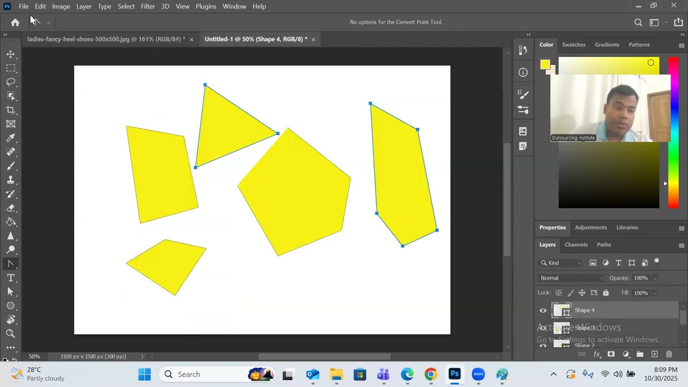Viewport: 688px width, 387px height.
Task: Select the Zoom tool in toolbar
Action: coord(11,334)
